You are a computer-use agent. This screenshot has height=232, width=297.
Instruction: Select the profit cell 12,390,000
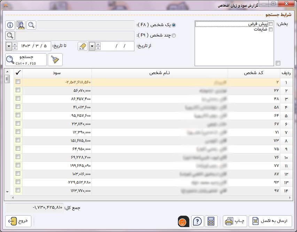pos(57,133)
